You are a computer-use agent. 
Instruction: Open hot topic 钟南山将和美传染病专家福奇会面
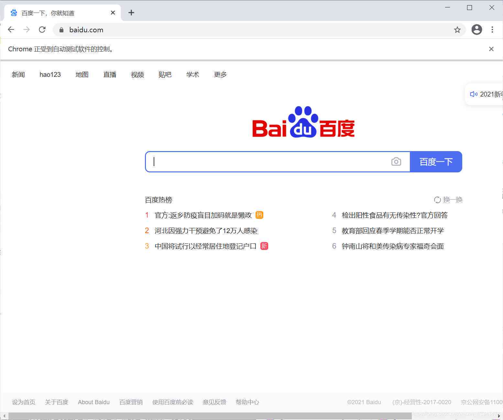point(393,246)
